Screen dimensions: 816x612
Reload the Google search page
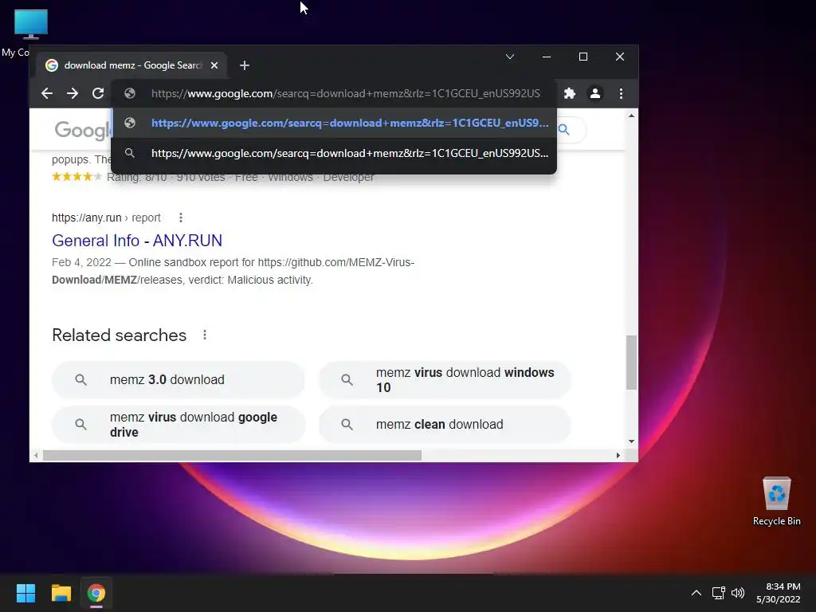click(x=98, y=94)
